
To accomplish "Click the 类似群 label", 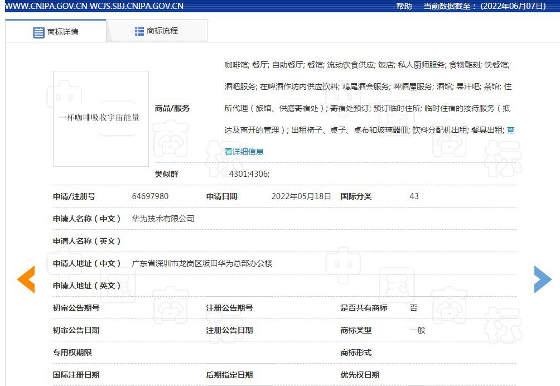I will [166, 174].
